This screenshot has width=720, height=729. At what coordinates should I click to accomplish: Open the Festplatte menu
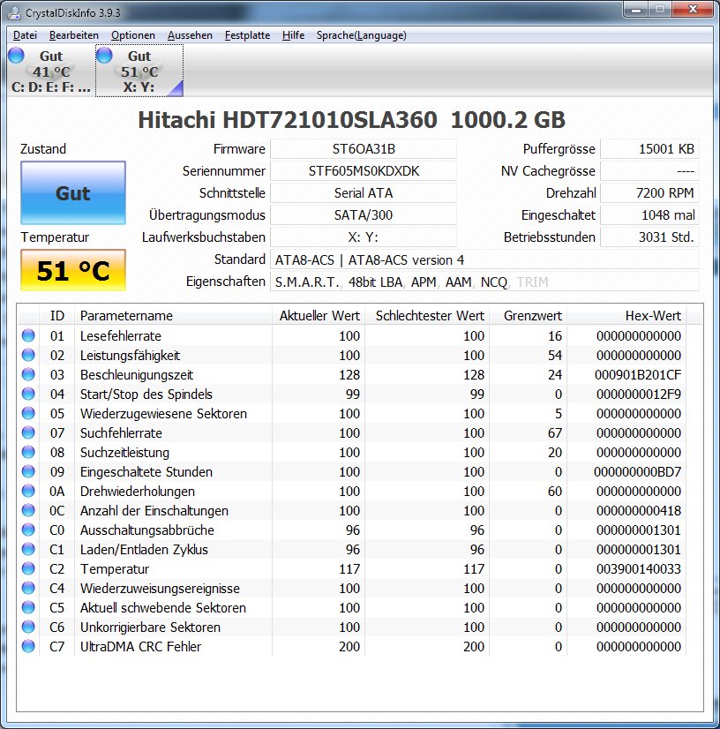pos(247,35)
